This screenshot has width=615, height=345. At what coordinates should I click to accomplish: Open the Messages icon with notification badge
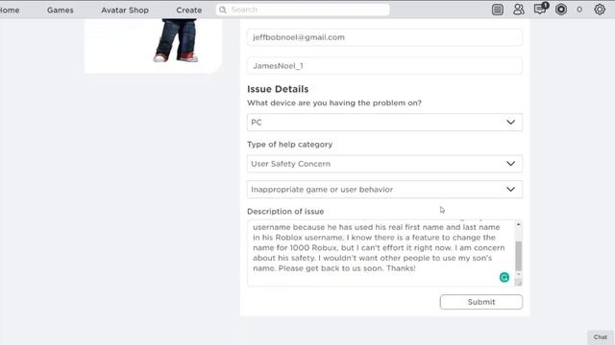pyautogui.click(x=540, y=9)
